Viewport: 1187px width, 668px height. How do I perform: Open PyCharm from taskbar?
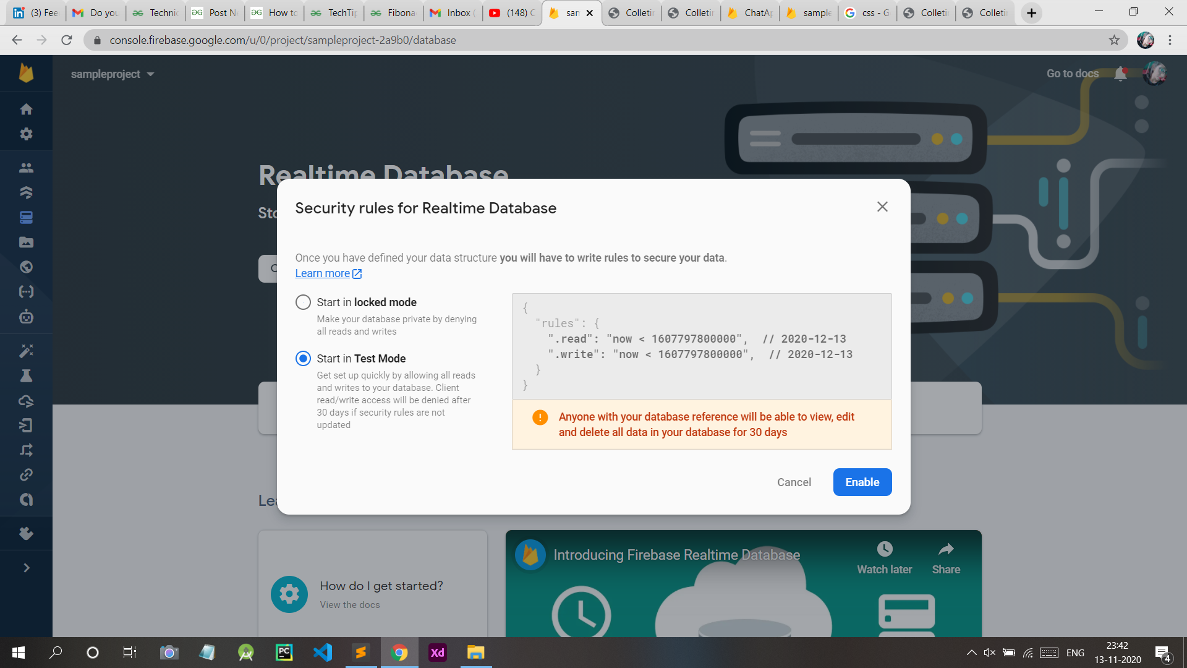pos(284,653)
